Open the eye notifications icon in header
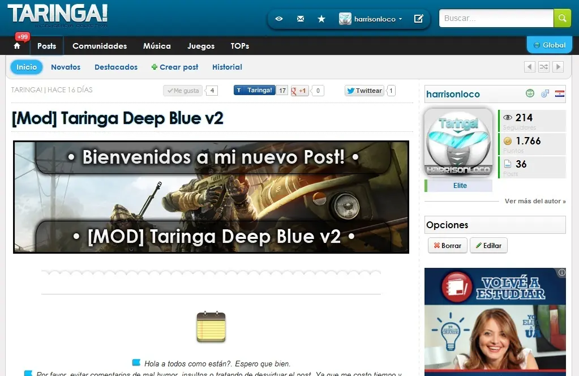Image resolution: width=579 pixels, height=376 pixels. (279, 19)
